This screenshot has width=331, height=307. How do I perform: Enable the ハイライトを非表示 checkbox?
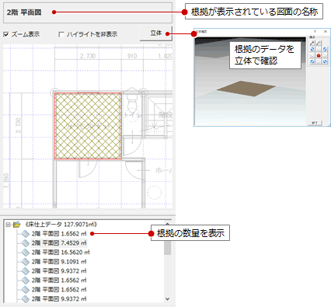[x=61, y=34]
